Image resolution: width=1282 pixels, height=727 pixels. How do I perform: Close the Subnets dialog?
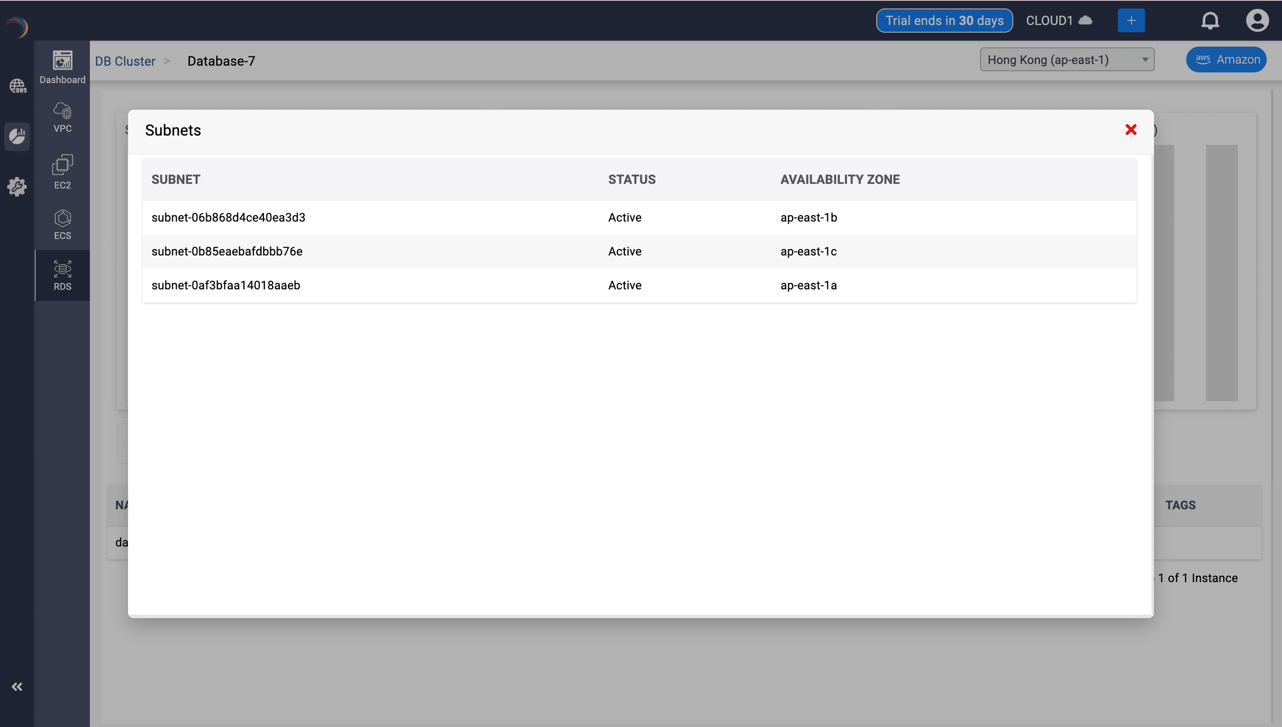coord(1131,130)
